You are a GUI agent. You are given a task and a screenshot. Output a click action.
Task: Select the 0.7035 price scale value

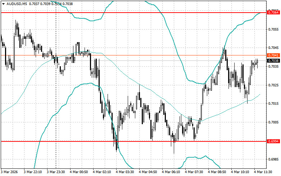click(273, 67)
